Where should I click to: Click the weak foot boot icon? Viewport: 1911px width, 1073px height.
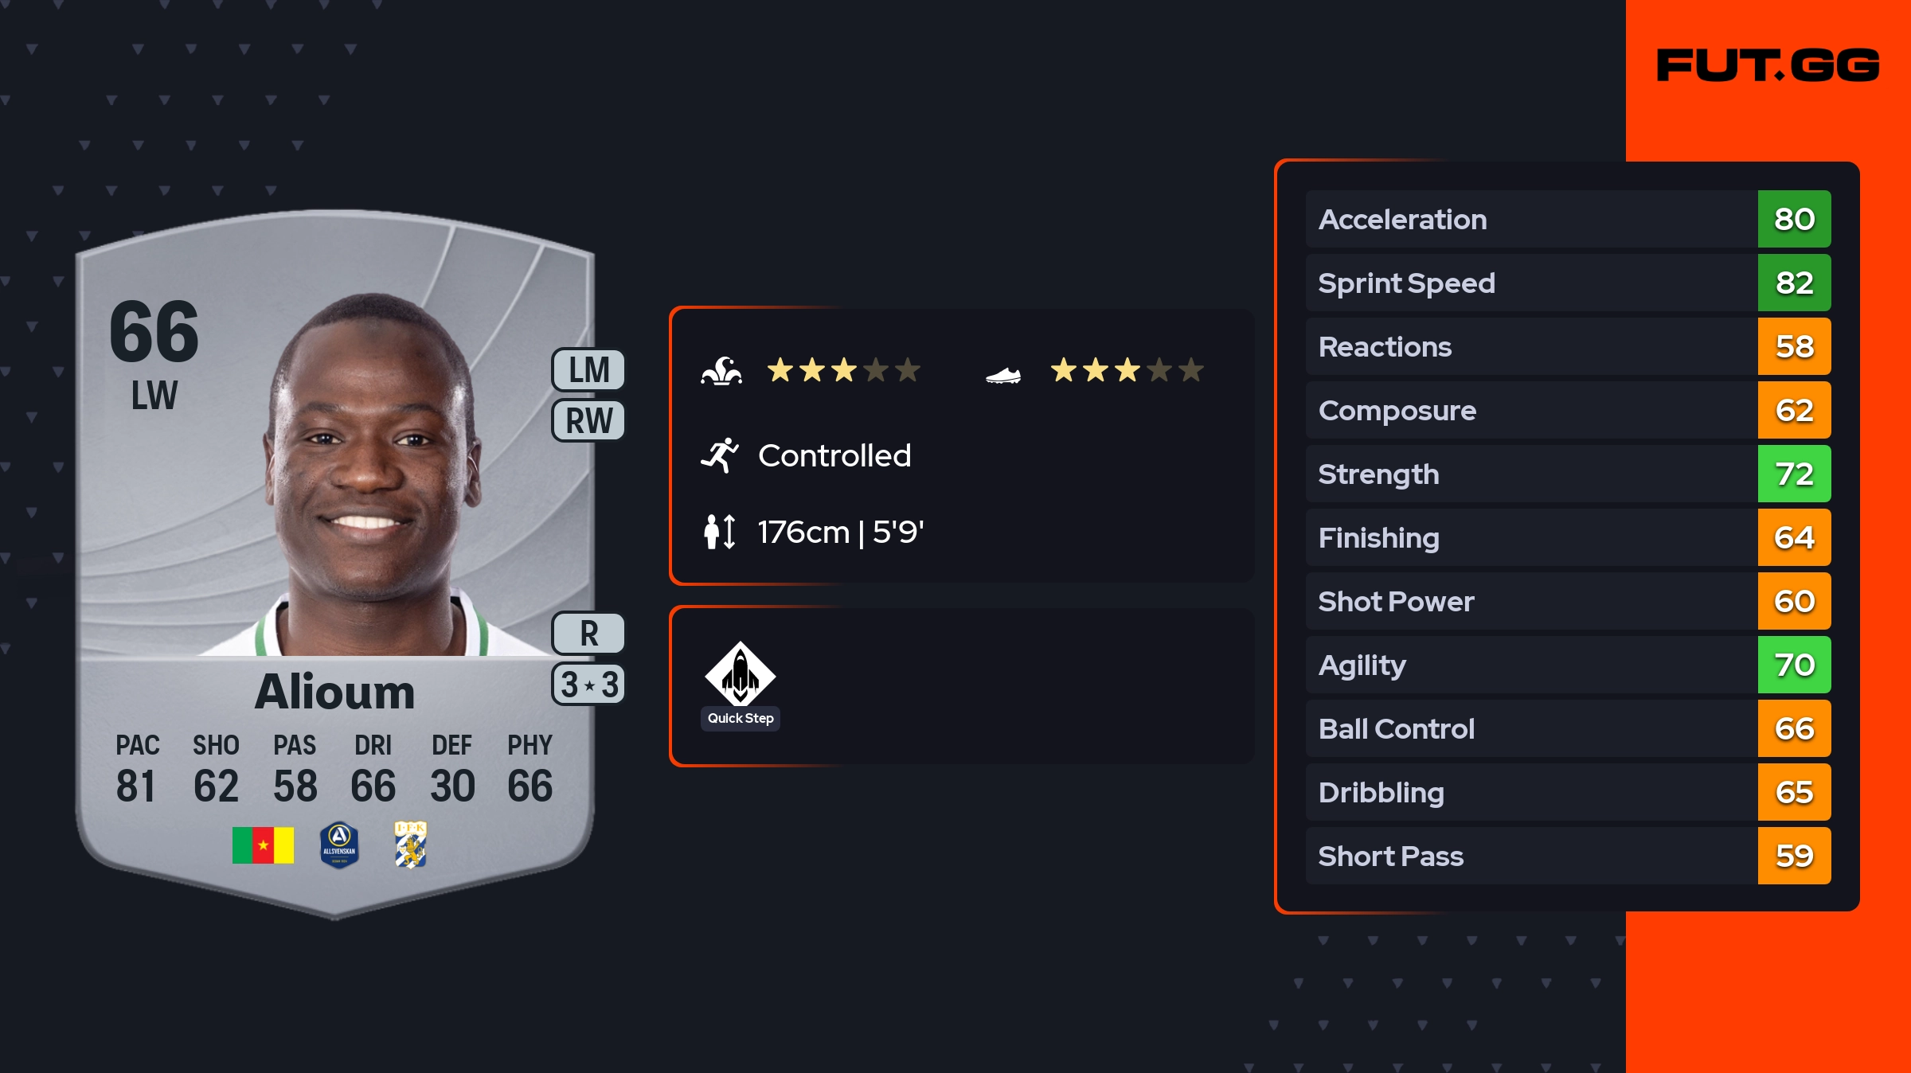(1003, 374)
